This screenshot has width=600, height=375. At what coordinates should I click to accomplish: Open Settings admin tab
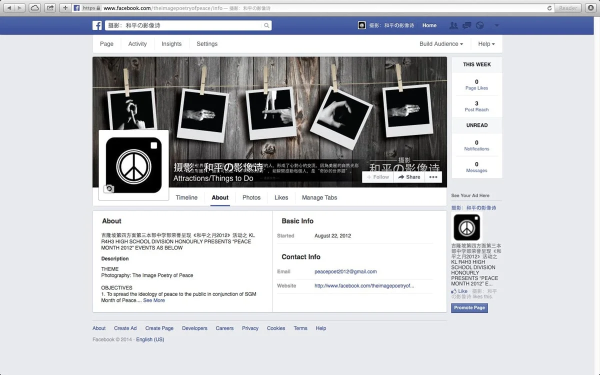click(207, 44)
